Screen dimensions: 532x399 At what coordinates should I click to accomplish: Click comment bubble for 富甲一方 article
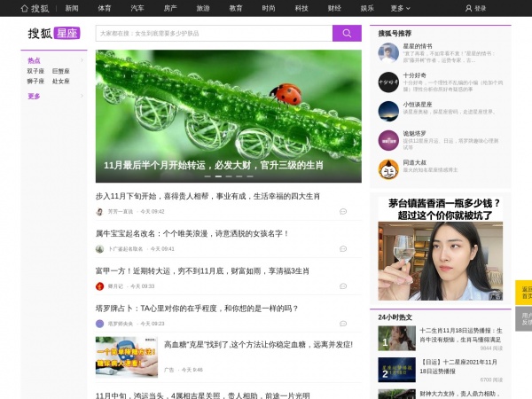(343, 286)
